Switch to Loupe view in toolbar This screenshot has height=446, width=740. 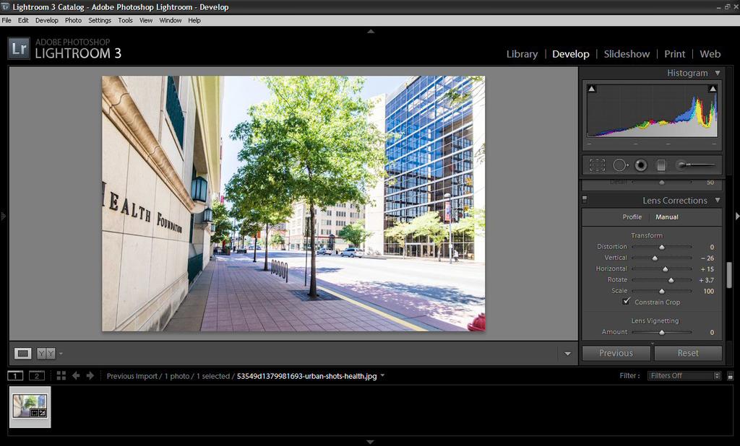[x=23, y=353]
